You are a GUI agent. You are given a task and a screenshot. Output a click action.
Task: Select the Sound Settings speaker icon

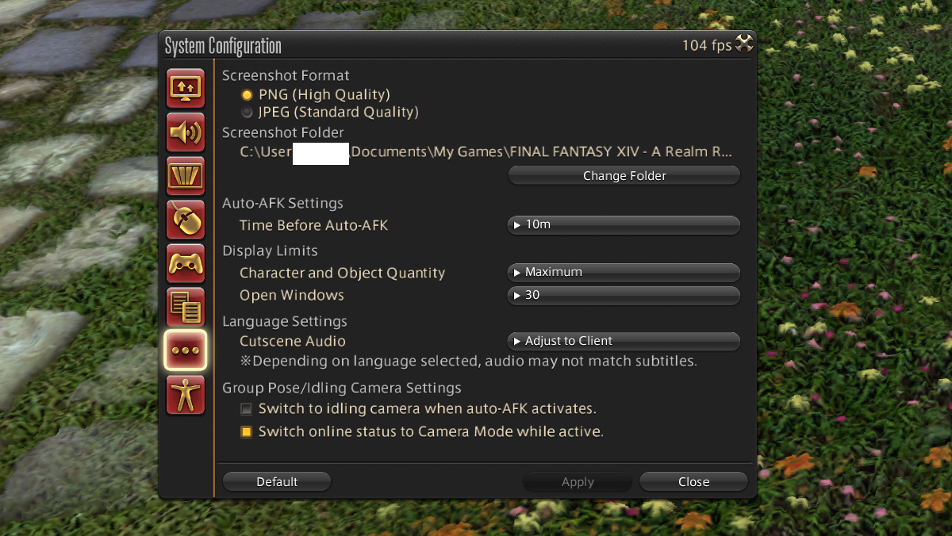(x=185, y=132)
